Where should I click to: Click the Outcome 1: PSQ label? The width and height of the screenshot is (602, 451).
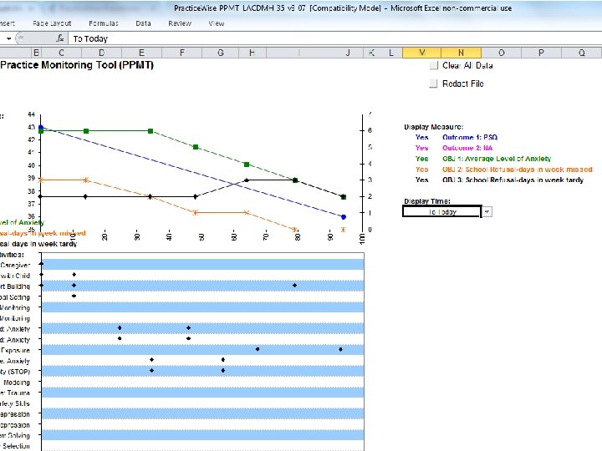click(470, 137)
